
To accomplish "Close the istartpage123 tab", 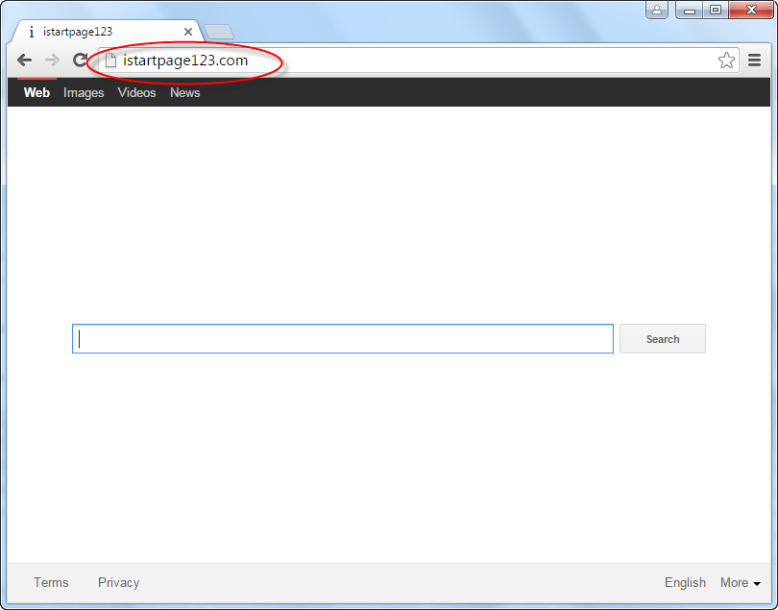I will (x=188, y=32).
